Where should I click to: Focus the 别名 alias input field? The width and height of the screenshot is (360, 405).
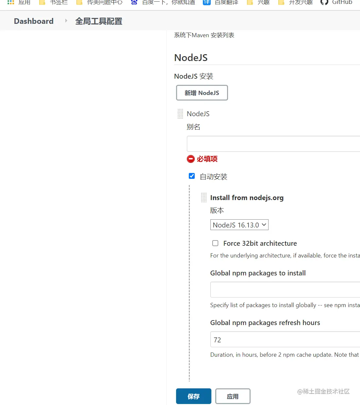tap(273, 144)
